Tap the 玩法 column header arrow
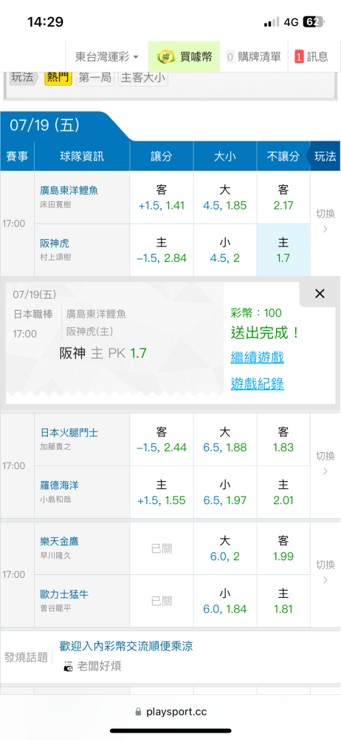 [323, 156]
